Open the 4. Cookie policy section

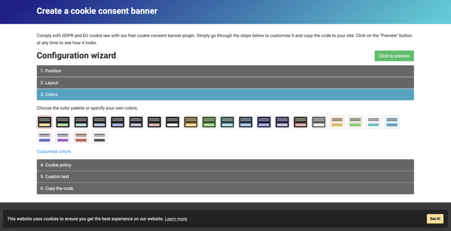coord(225,165)
